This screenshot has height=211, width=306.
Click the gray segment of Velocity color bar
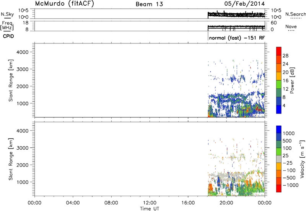(x=279, y=159)
